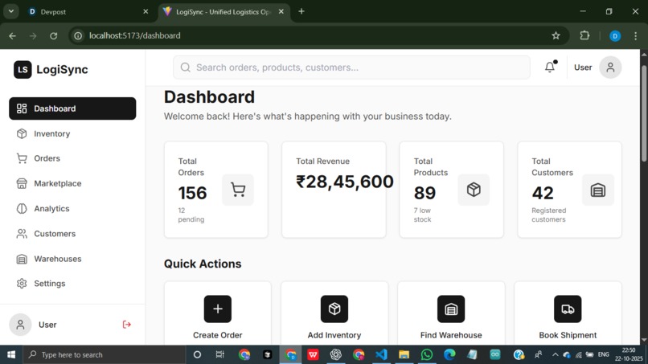Click the sidebar user avatar

[20, 325]
